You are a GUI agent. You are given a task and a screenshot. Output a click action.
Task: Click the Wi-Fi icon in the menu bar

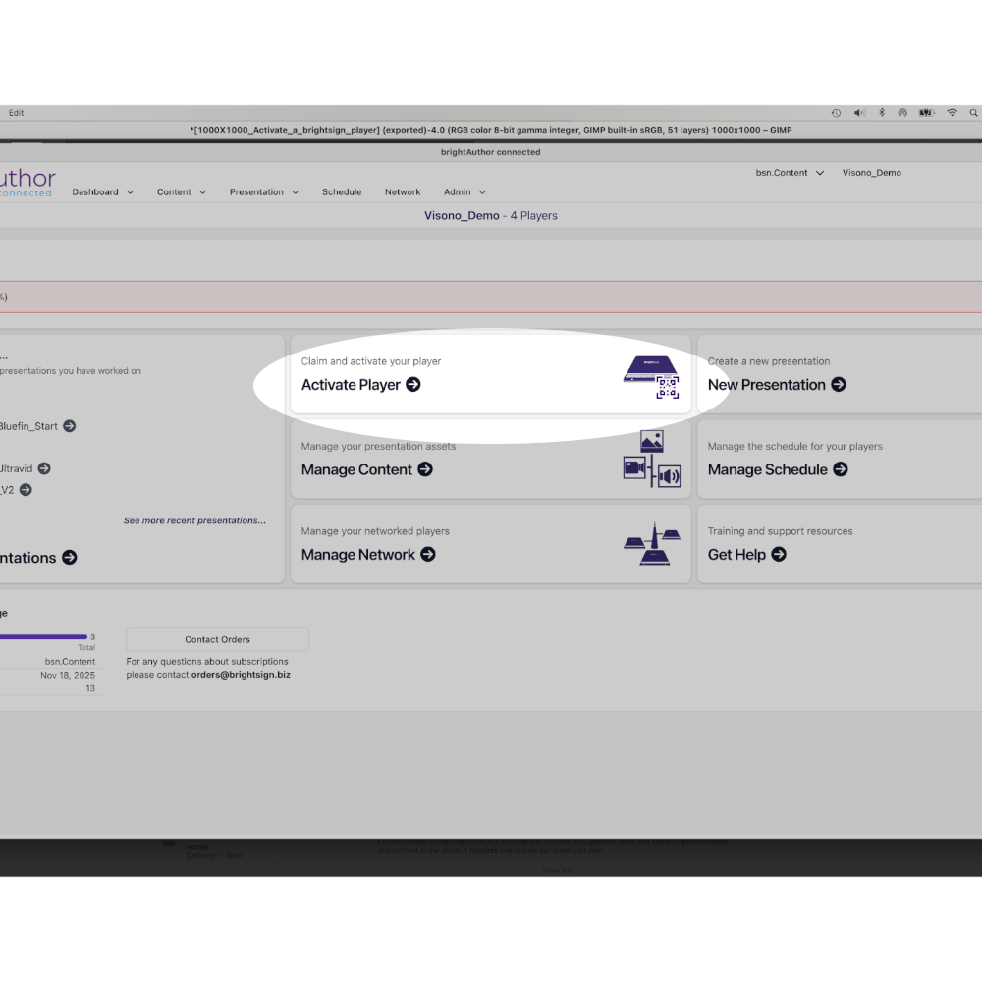click(952, 113)
